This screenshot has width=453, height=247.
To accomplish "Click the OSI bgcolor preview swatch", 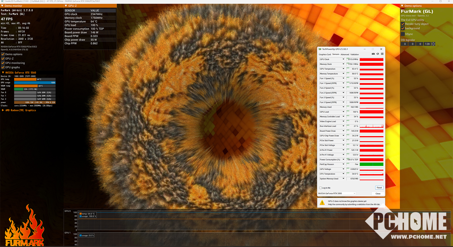I will (433, 44).
